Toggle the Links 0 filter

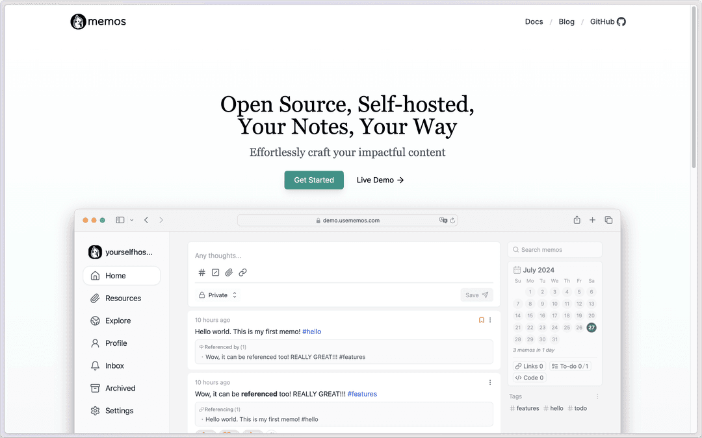point(529,366)
